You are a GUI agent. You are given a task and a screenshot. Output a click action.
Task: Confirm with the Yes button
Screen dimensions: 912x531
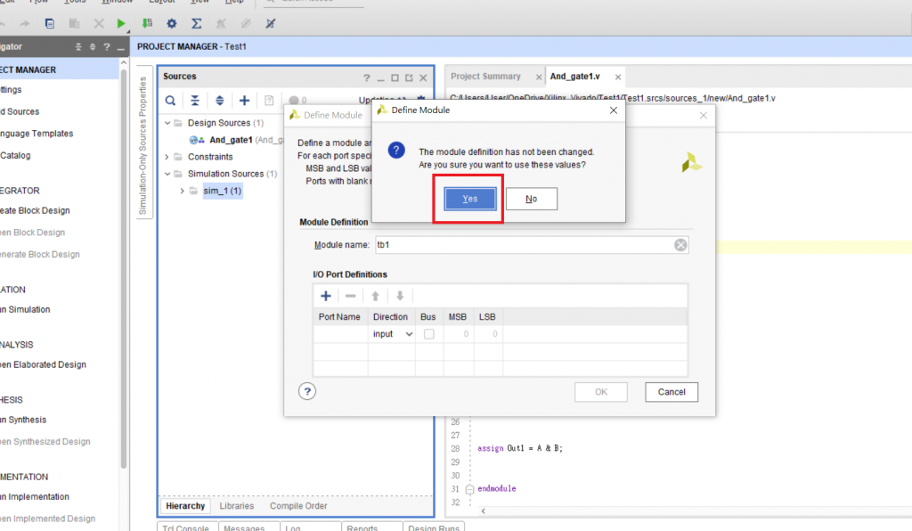[470, 199]
